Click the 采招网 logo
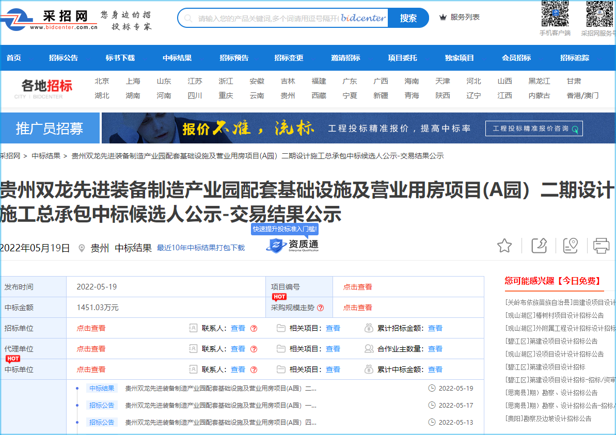Screen dimensions: 616x435 pos(49,20)
